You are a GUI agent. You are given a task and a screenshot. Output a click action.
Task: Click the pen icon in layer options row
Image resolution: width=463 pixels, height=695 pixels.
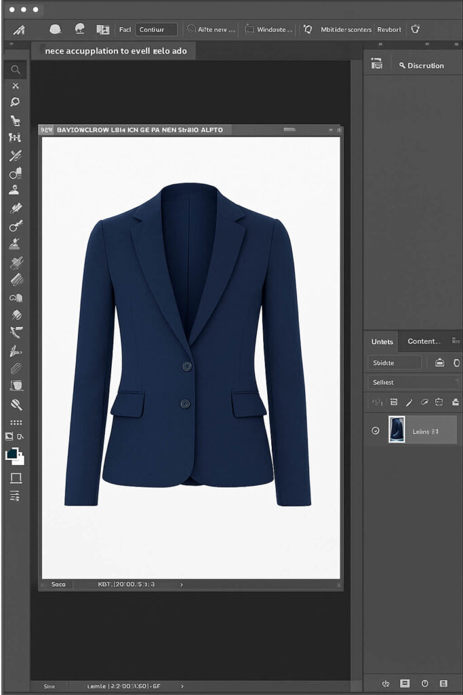pos(409,402)
